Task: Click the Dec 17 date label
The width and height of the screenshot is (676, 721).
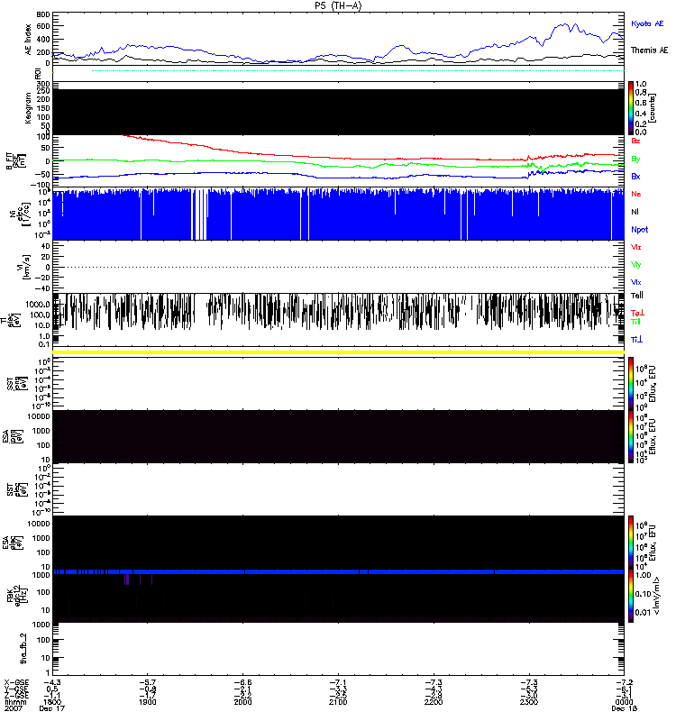Action: tap(52, 708)
